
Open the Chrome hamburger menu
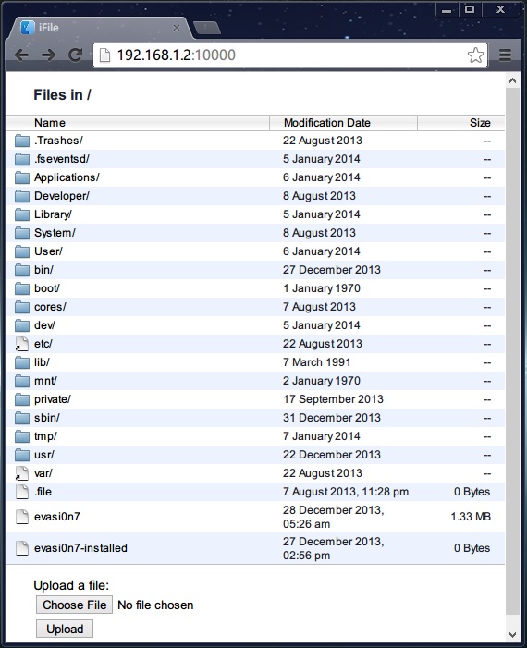pyautogui.click(x=505, y=55)
